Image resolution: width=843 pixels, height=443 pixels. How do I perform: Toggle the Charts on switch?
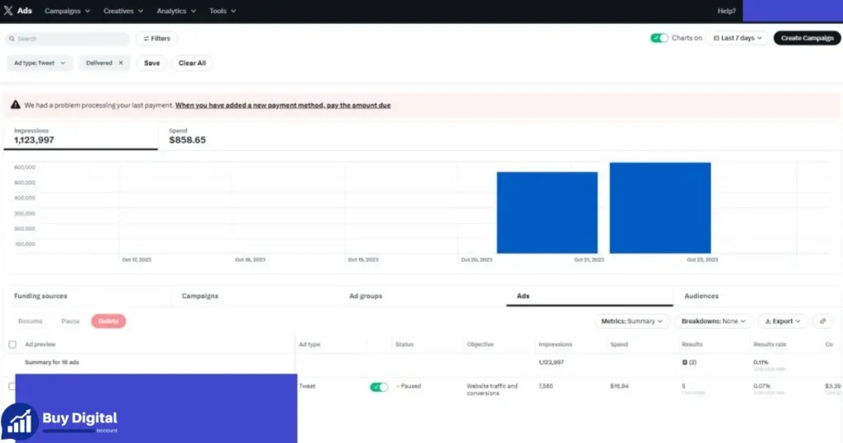pyautogui.click(x=659, y=38)
